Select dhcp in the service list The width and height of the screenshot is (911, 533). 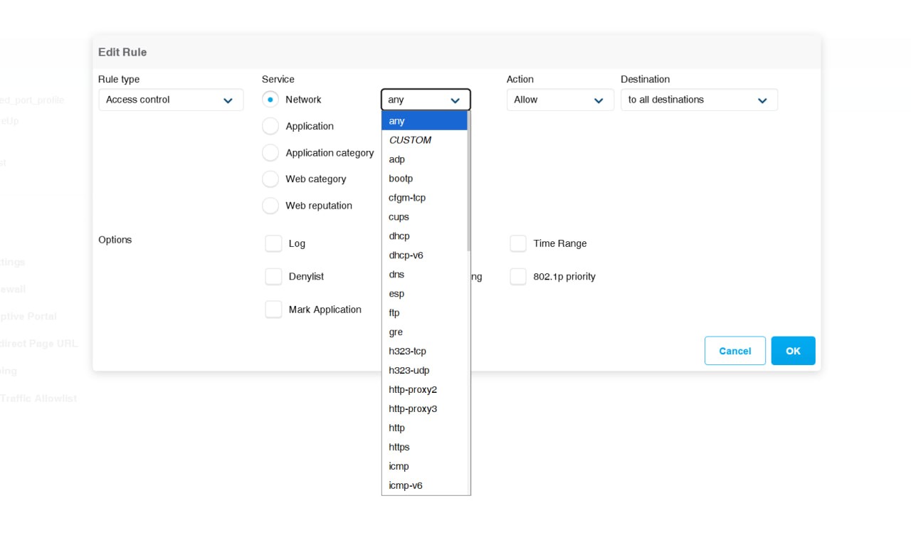click(x=399, y=236)
